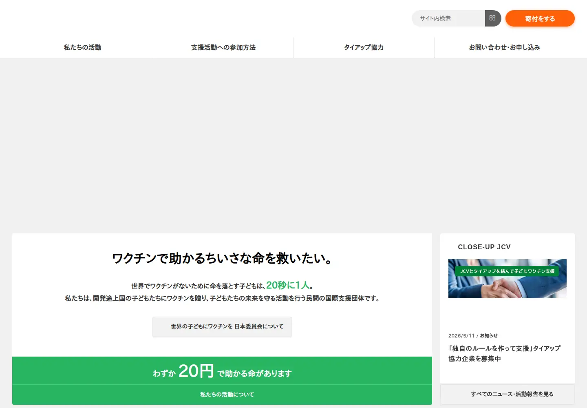Open the article 「独自のルールを作って支援」タイアップ協力企業を募集中
This screenshot has height=408, width=587.
(505, 353)
